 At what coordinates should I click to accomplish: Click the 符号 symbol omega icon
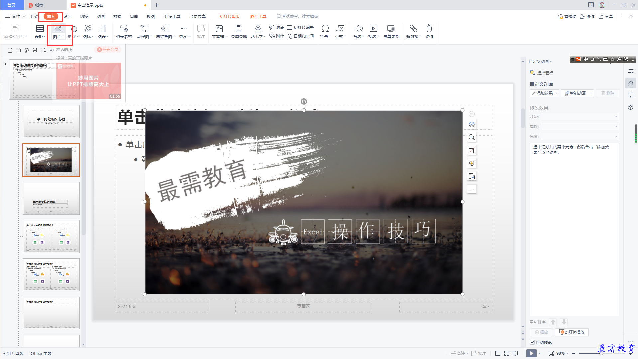325,28
